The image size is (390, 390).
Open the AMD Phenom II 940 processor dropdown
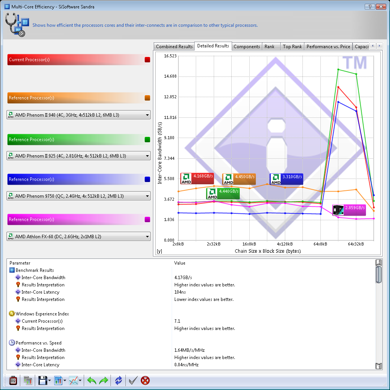point(79,115)
